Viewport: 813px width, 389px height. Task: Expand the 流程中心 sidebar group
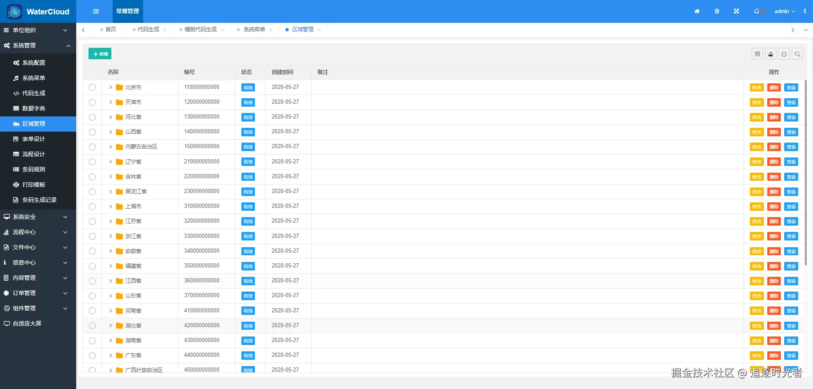pos(38,232)
